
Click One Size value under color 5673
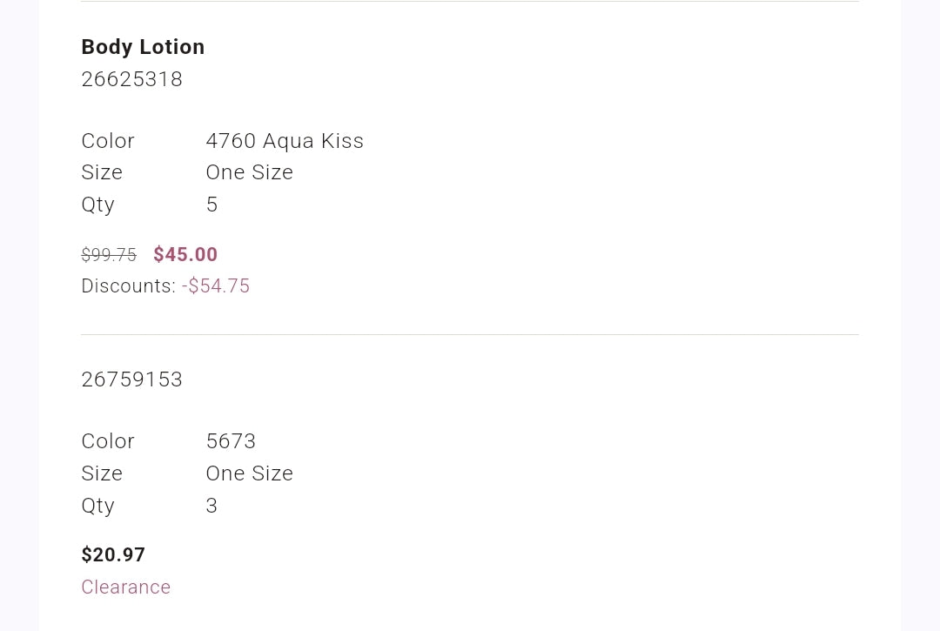pyautogui.click(x=249, y=473)
